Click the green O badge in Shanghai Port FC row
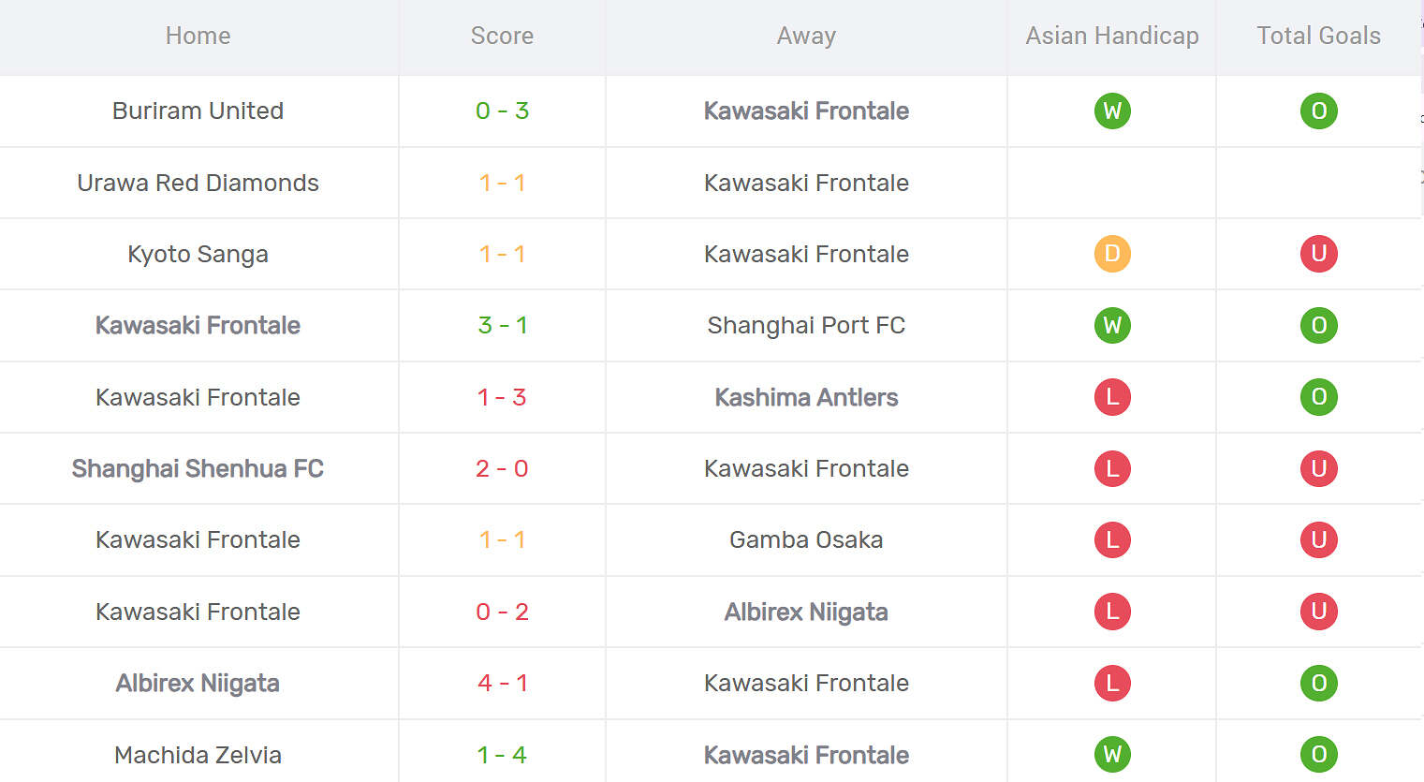 coord(1318,326)
